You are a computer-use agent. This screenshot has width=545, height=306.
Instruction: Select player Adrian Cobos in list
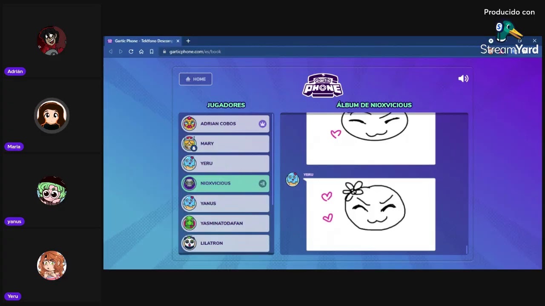pos(226,124)
